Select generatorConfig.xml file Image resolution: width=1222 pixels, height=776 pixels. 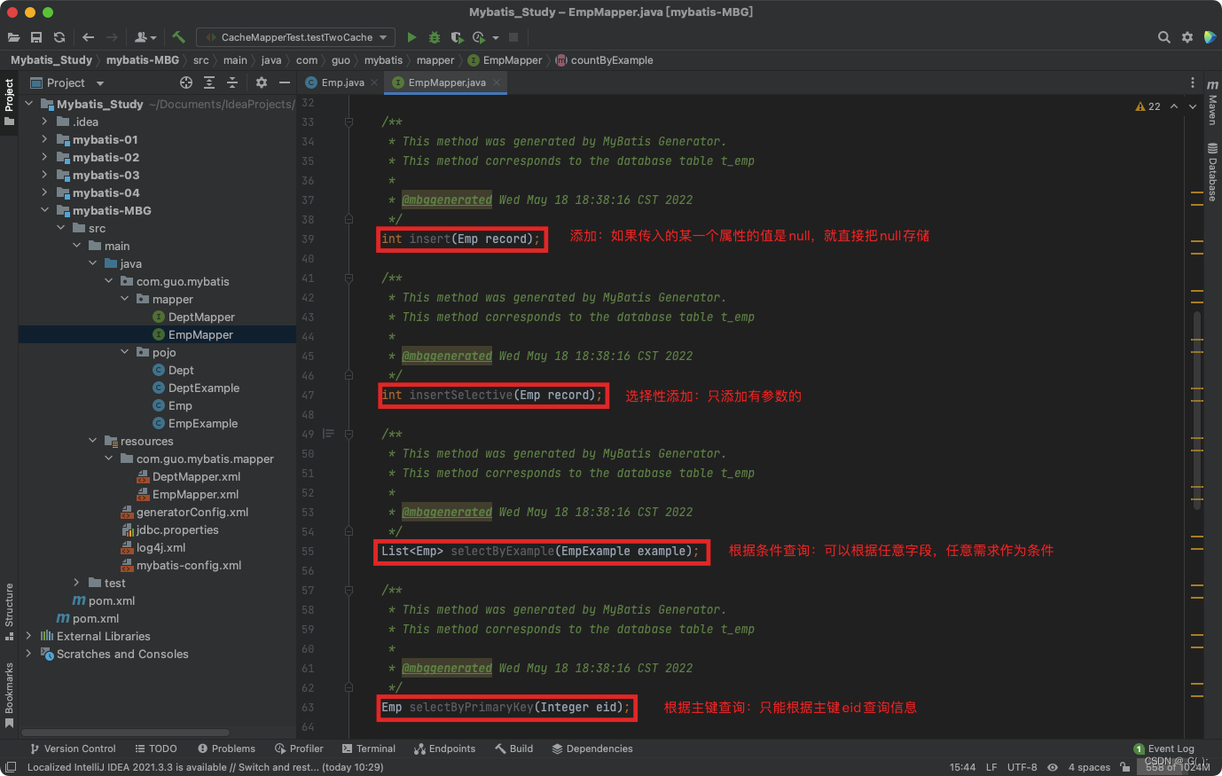pos(192,512)
